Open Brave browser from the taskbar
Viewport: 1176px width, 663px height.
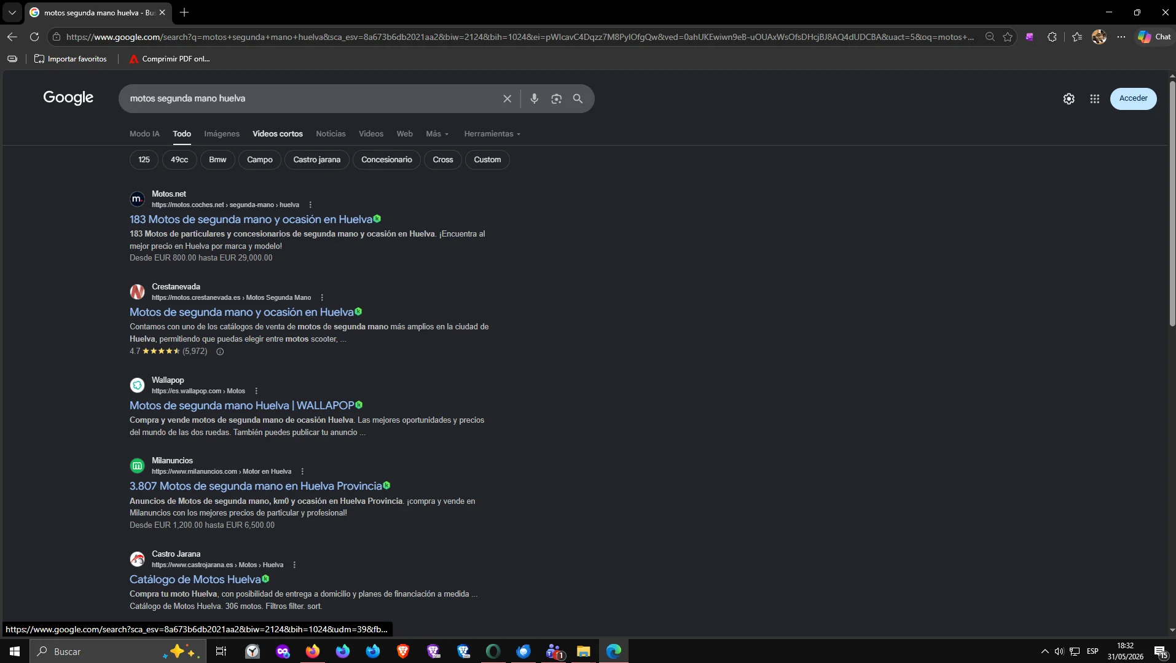click(x=403, y=651)
